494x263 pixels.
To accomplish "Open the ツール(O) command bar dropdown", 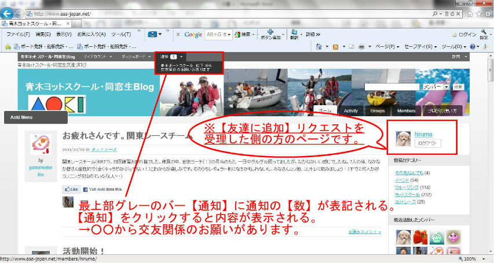I will coord(453,47).
